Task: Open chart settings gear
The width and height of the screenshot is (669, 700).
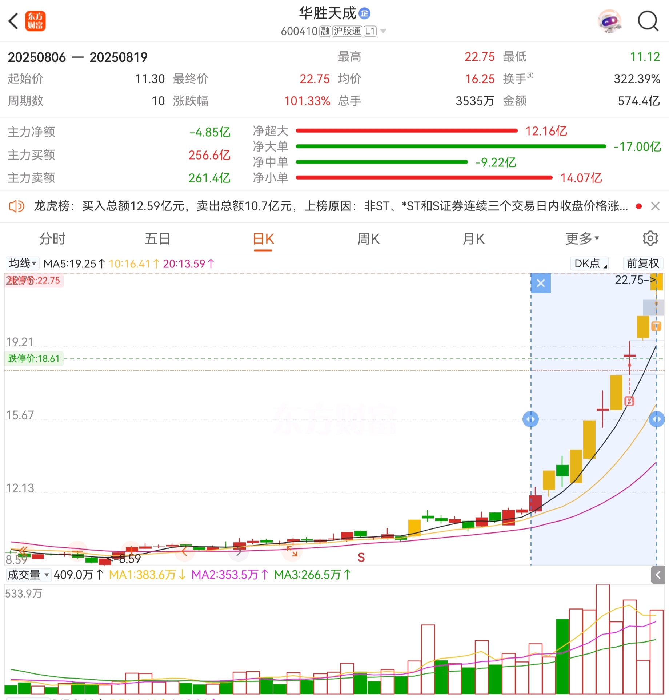Action: click(650, 238)
